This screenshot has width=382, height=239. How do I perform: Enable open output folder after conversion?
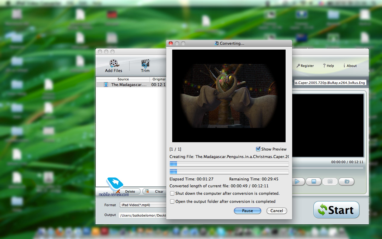pos(172,201)
